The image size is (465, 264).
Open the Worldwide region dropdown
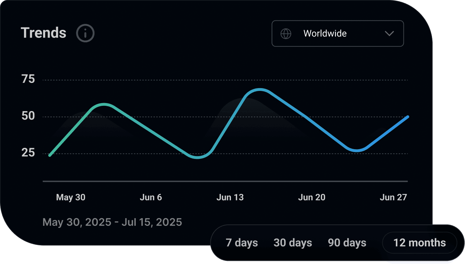click(338, 34)
